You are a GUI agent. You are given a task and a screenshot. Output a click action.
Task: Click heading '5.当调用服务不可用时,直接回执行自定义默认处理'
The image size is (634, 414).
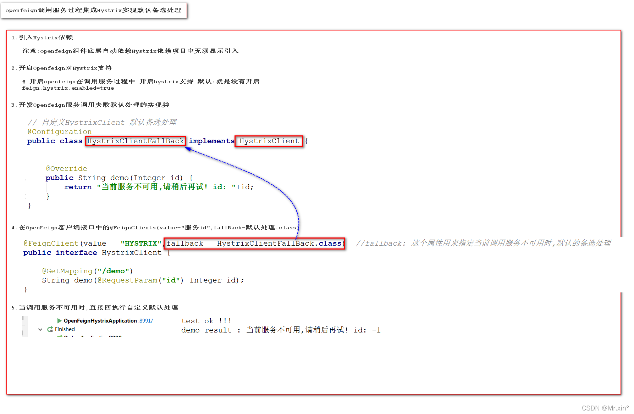click(x=94, y=308)
